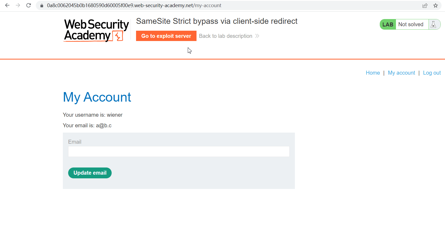Go to the Home page
Image resolution: width=445 pixels, height=240 pixels.
point(373,73)
